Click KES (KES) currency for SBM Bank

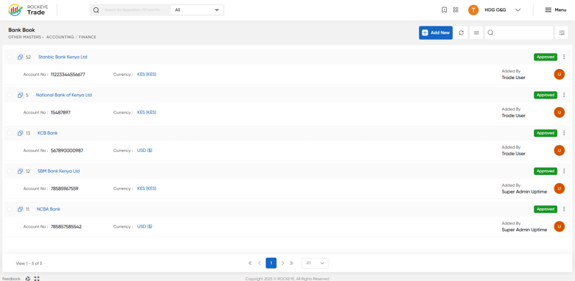(147, 188)
